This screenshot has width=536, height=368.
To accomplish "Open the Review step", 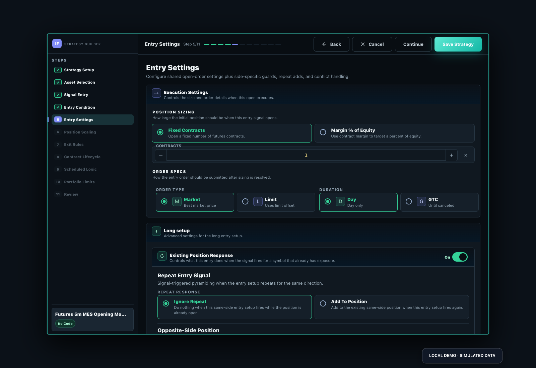I will (x=92, y=194).
